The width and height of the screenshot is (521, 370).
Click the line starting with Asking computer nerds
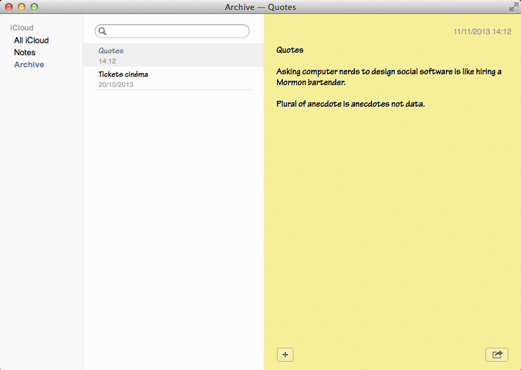(388, 72)
